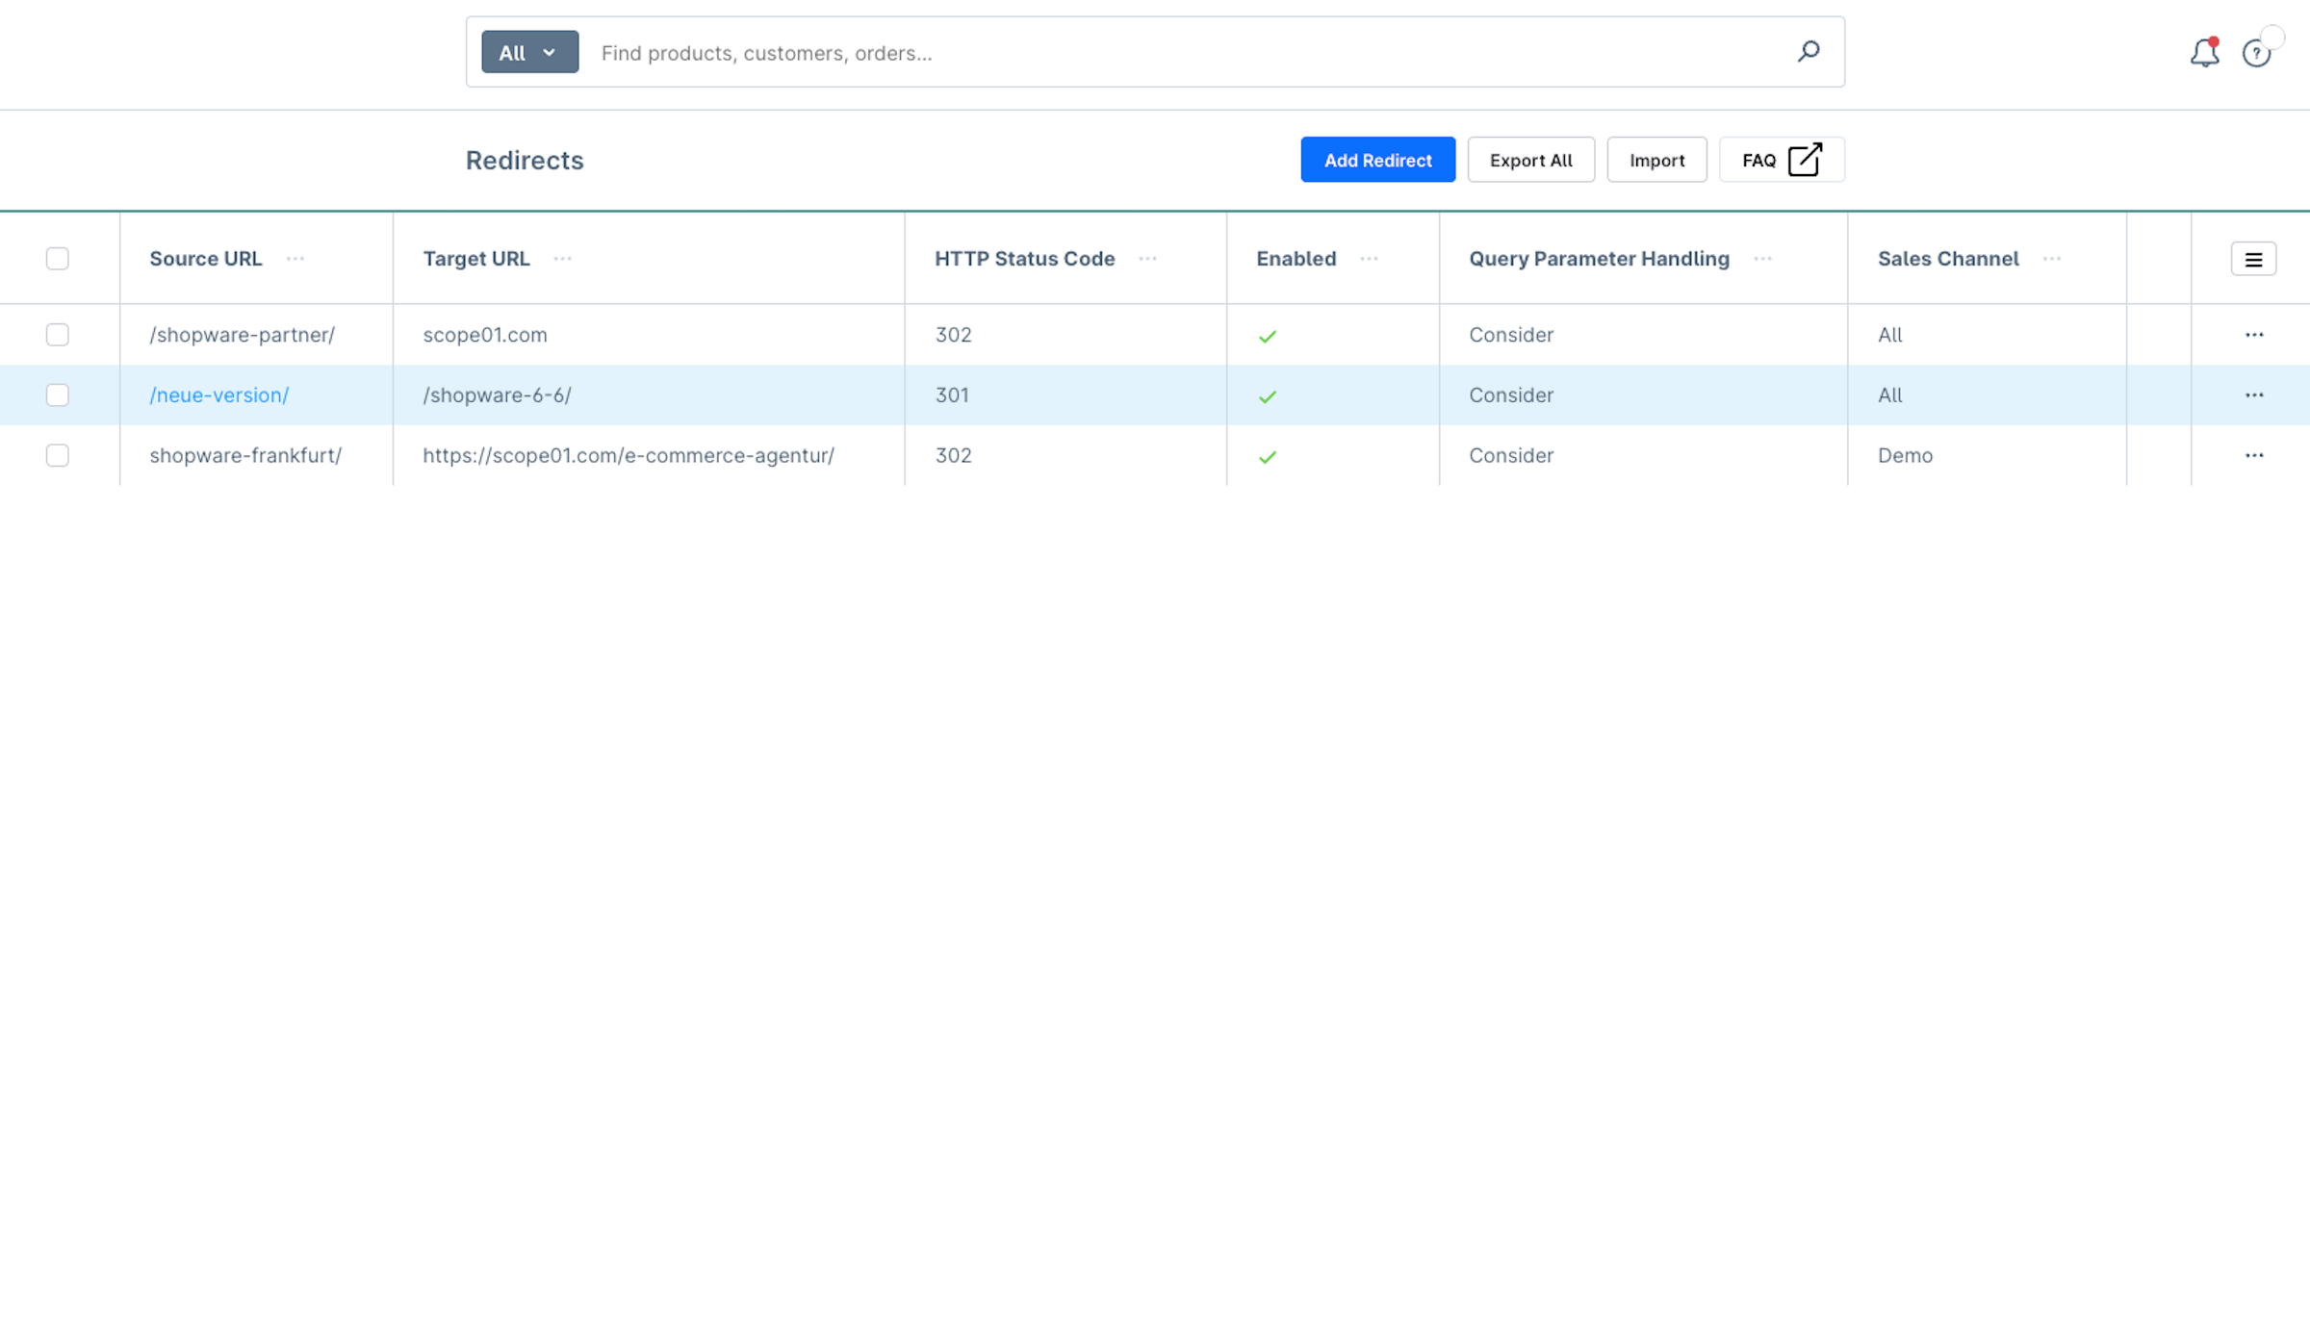Sort by Sales Channel column header
Screen dimensions: 2310x1323
1948,258
